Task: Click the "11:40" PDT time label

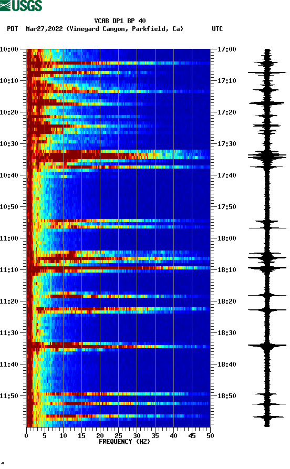Action: tap(9, 364)
